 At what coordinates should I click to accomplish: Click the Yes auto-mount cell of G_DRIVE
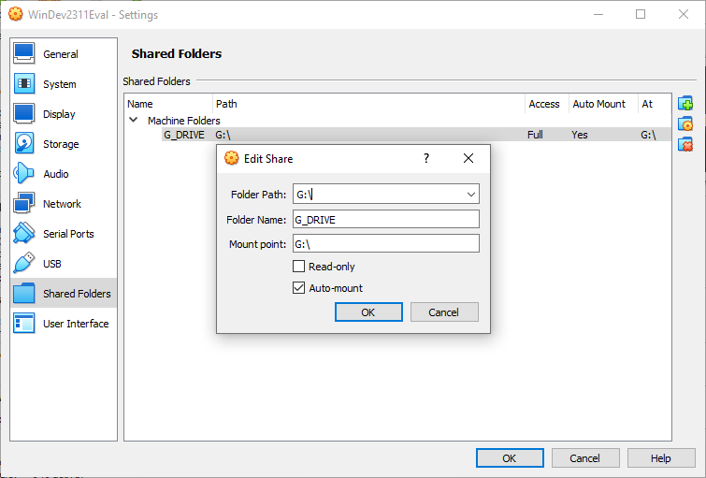(x=580, y=135)
